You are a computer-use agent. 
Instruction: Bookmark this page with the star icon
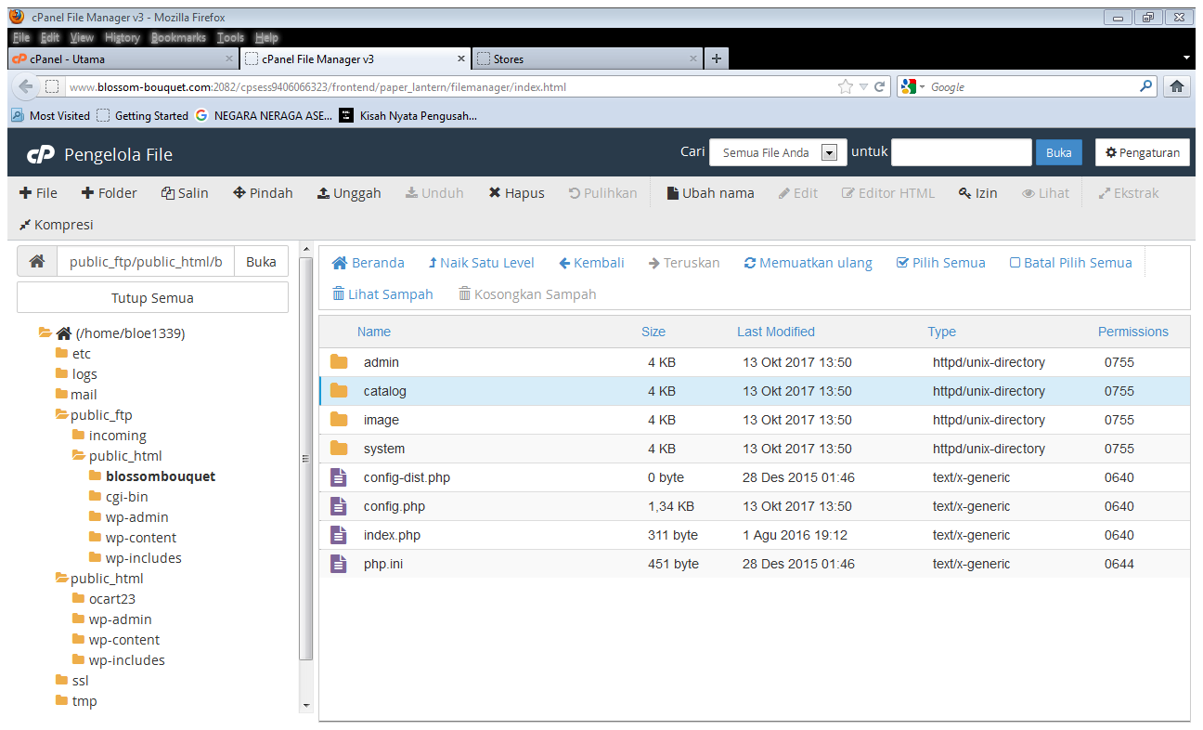tap(845, 86)
